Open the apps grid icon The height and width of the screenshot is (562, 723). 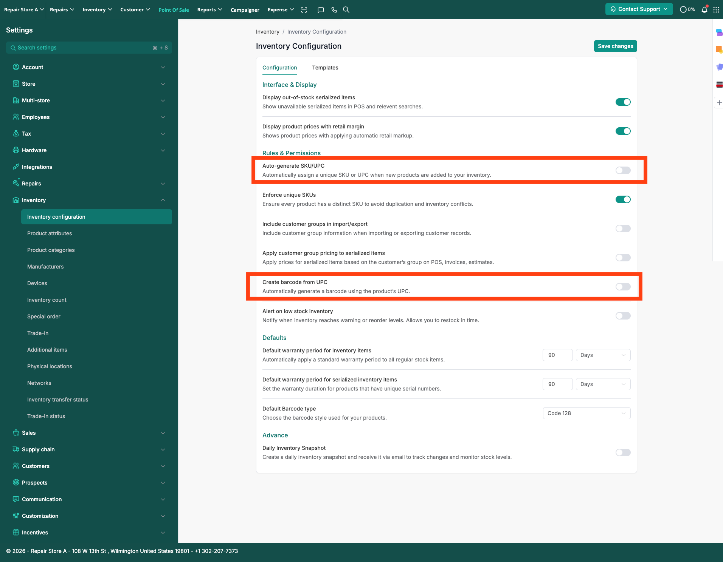point(716,10)
